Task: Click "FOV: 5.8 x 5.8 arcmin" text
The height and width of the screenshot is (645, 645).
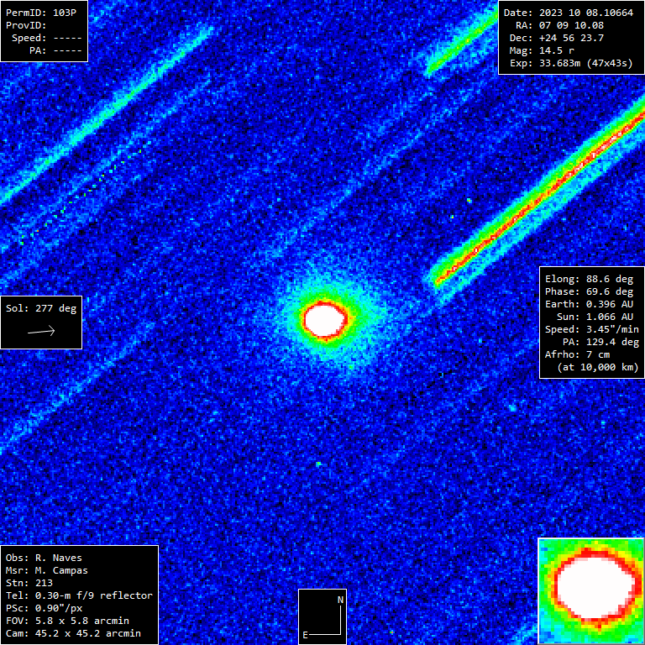Action: [67, 621]
